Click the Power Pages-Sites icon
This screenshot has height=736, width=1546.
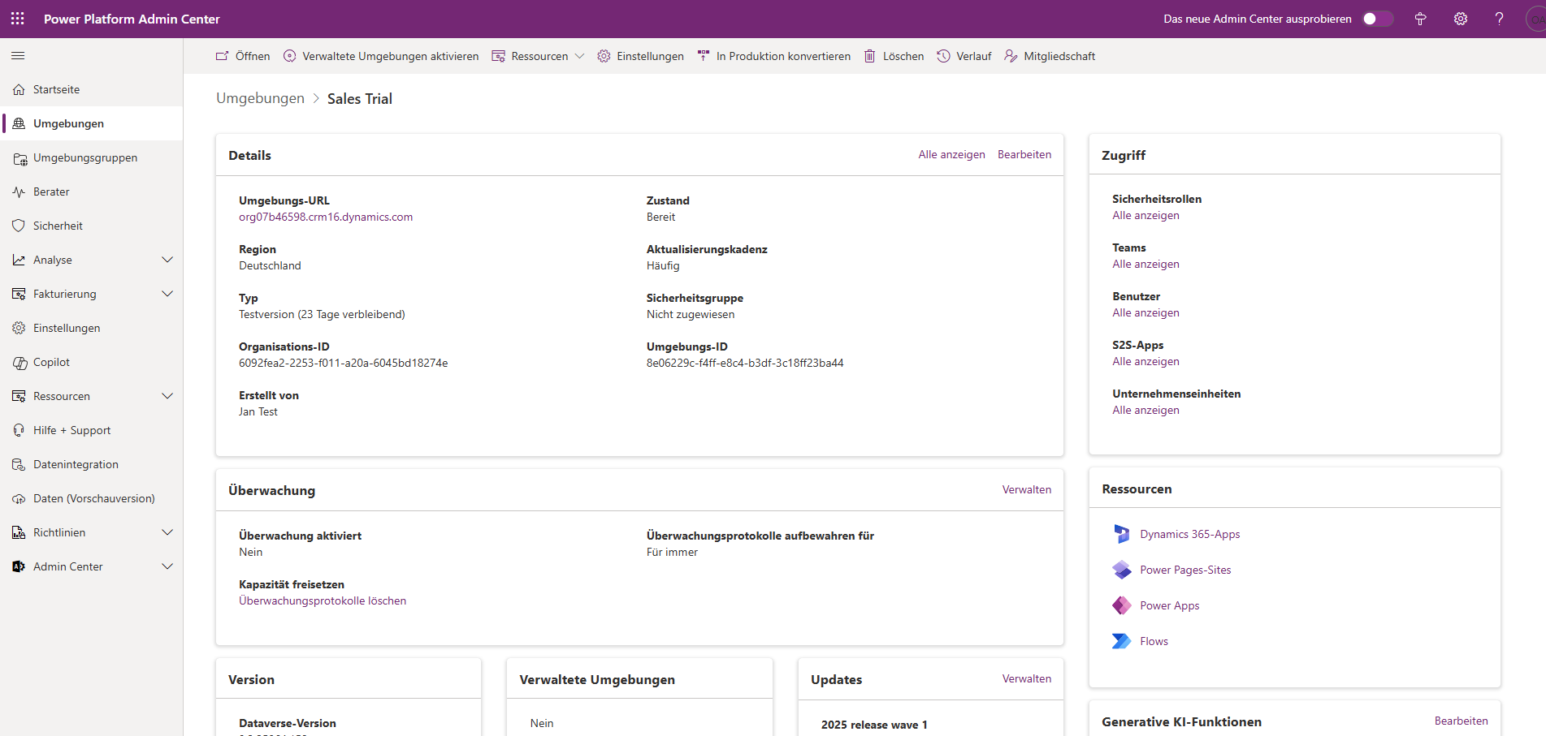click(x=1122, y=570)
